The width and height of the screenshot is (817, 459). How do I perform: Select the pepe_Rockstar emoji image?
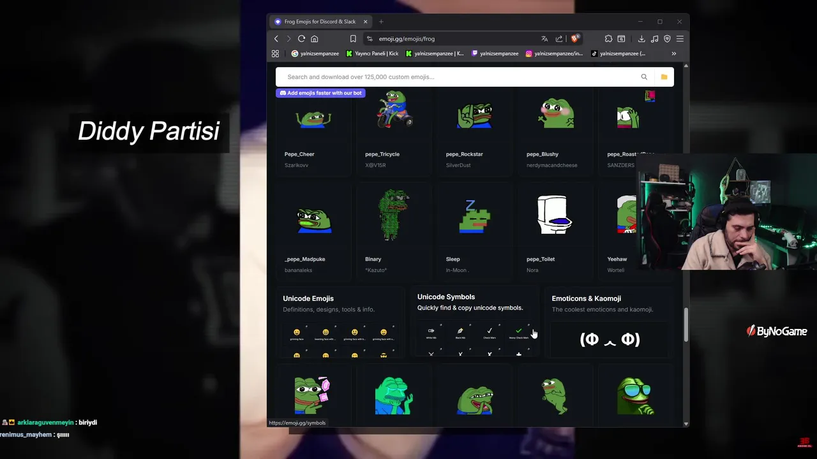tap(474, 115)
